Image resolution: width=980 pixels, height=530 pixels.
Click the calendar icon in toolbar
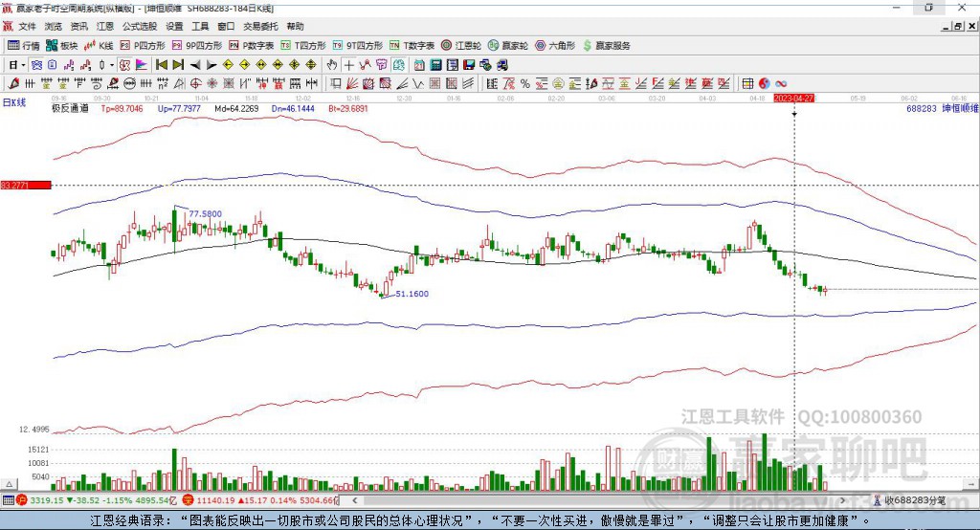click(419, 65)
